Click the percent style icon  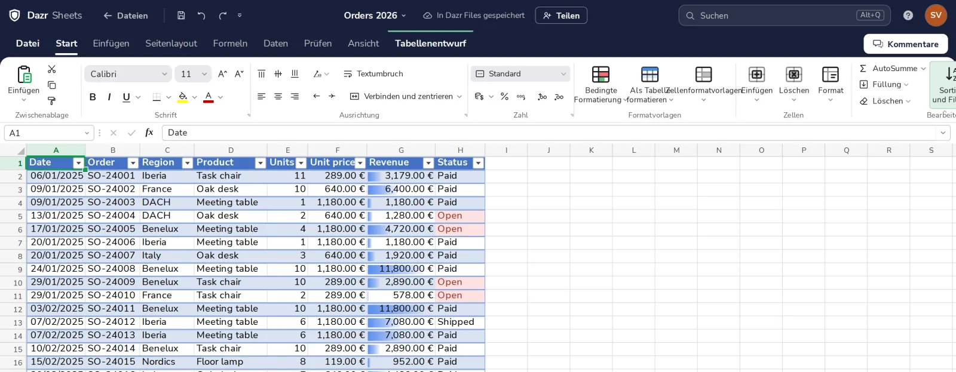pos(504,96)
